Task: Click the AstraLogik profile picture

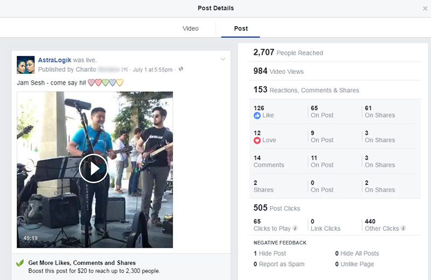Action: tap(25, 65)
